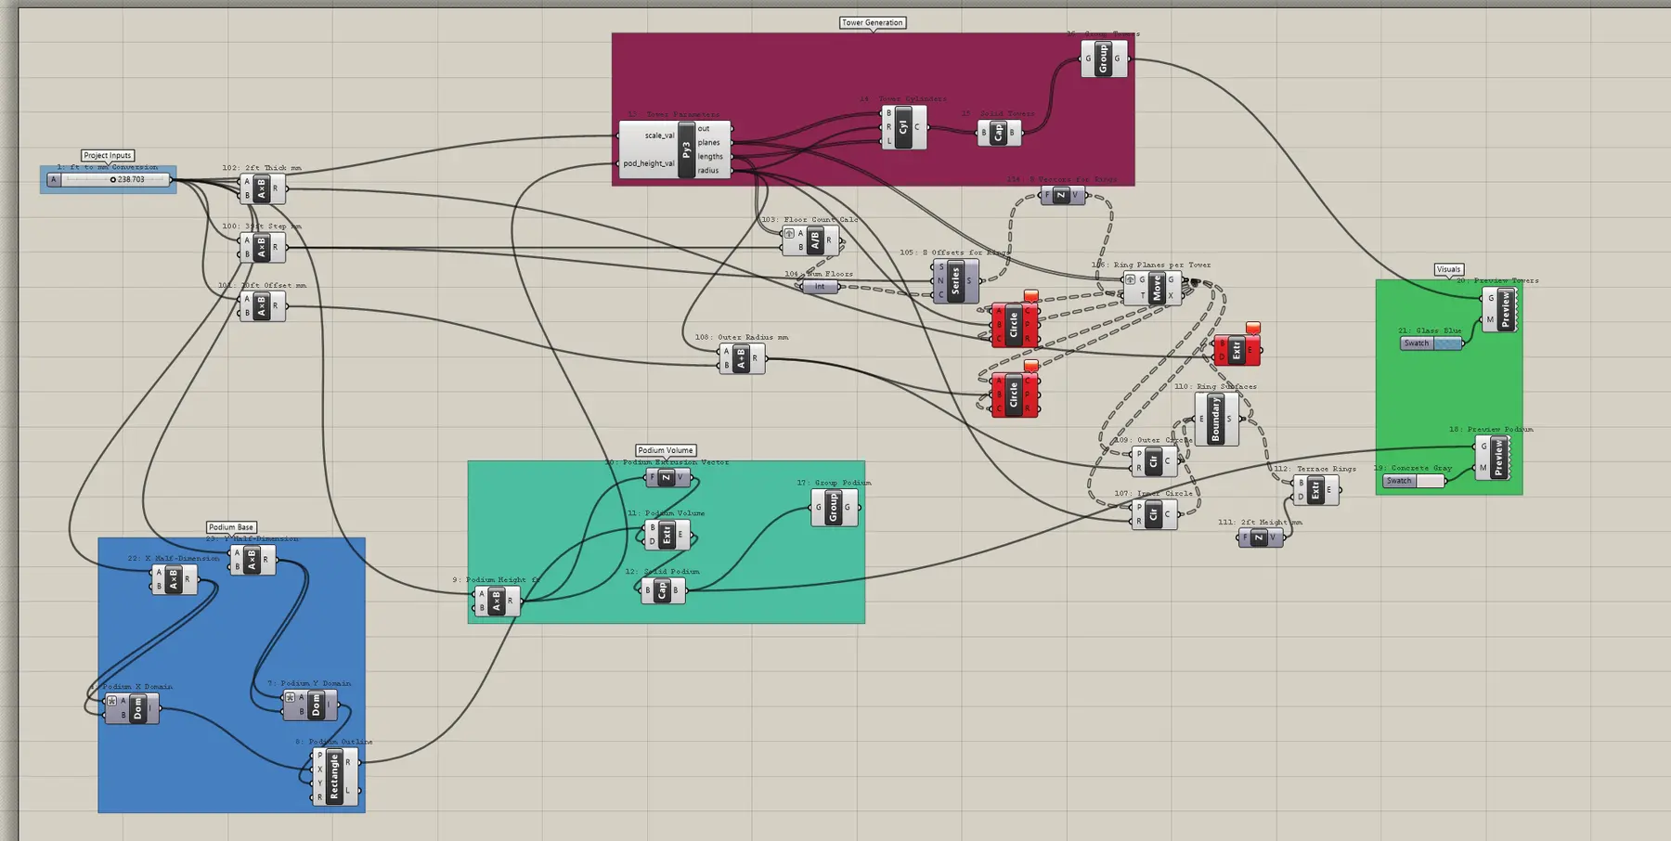Click error balloon on the upper Circle component
Viewport: 1671px width, 841px height.
click(x=1030, y=296)
